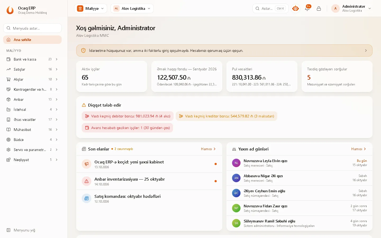
Task: Collapse menu using Menyunu yığ icon
Action: pyautogui.click(x=8, y=230)
